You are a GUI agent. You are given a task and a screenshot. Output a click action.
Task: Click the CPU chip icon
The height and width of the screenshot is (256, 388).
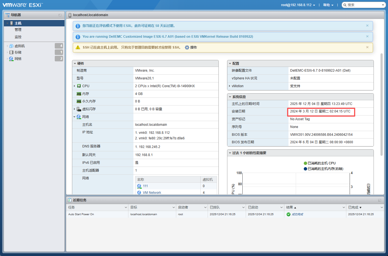click(79, 86)
